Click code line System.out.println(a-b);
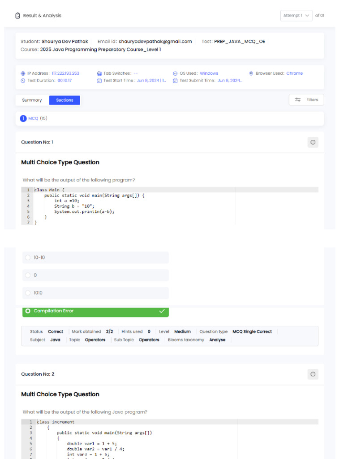344x459 pixels. 84,212
